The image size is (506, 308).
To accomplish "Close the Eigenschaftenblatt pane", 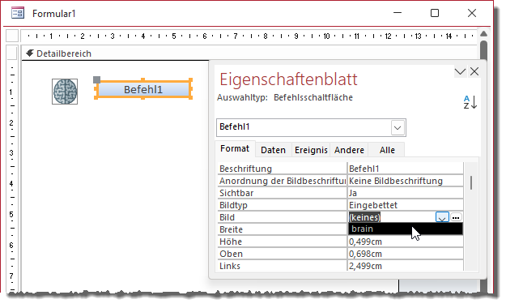I will coord(474,71).
